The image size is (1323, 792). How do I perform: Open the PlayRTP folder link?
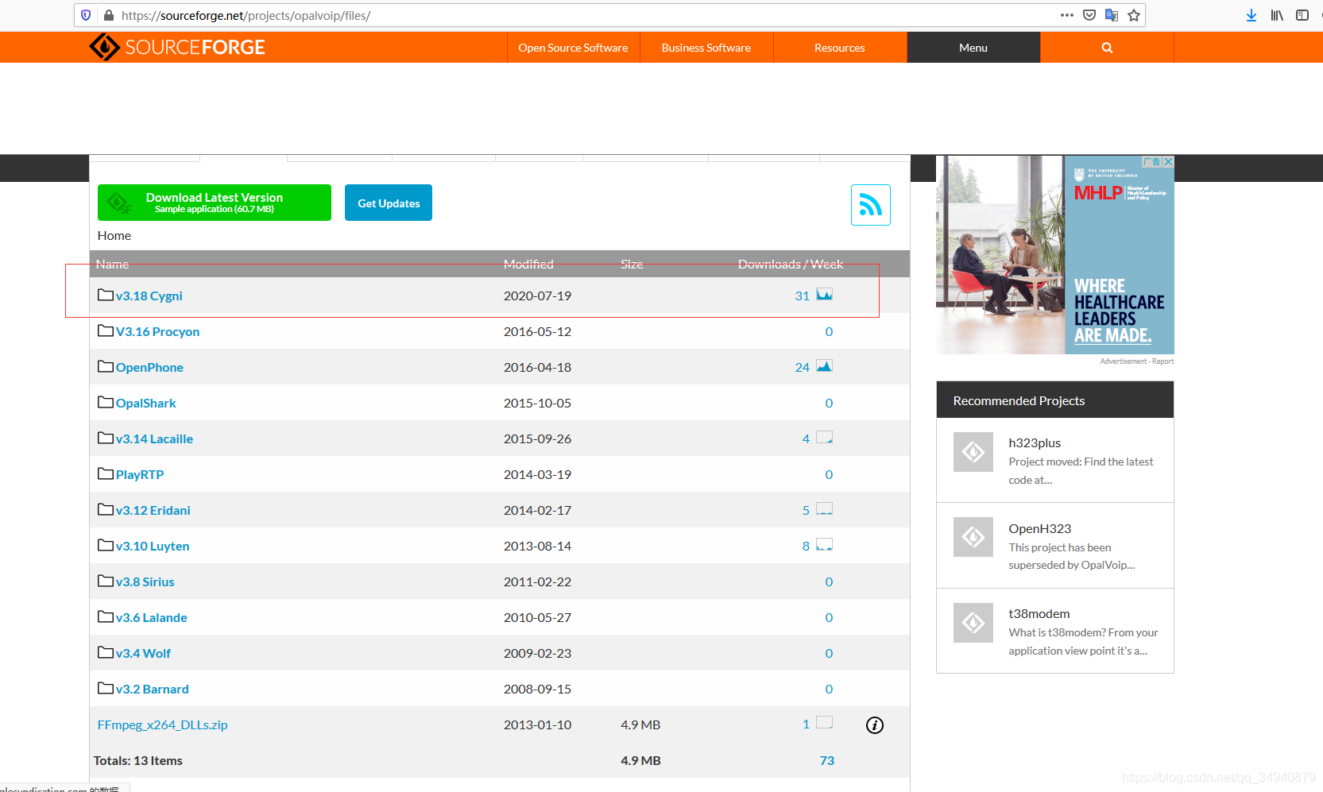coord(140,474)
